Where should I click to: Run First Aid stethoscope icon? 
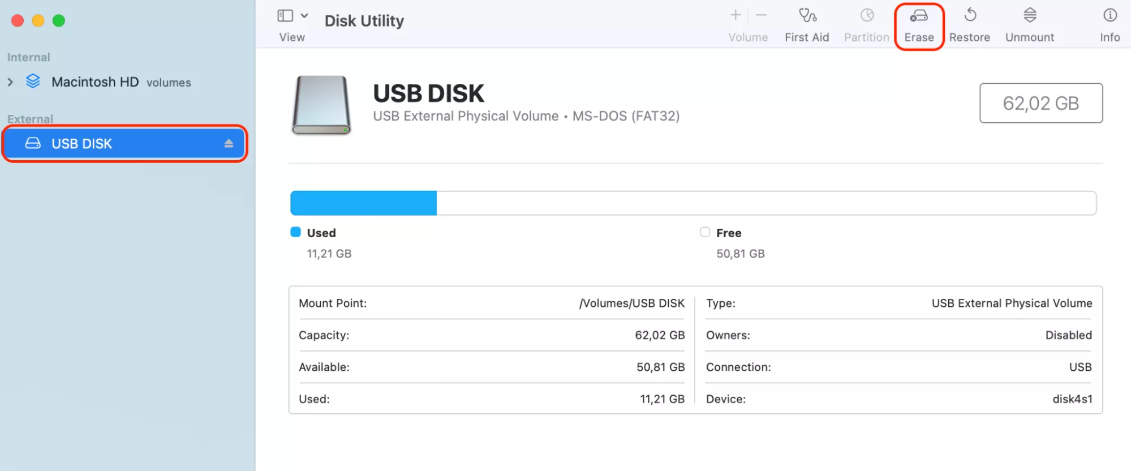tap(807, 15)
